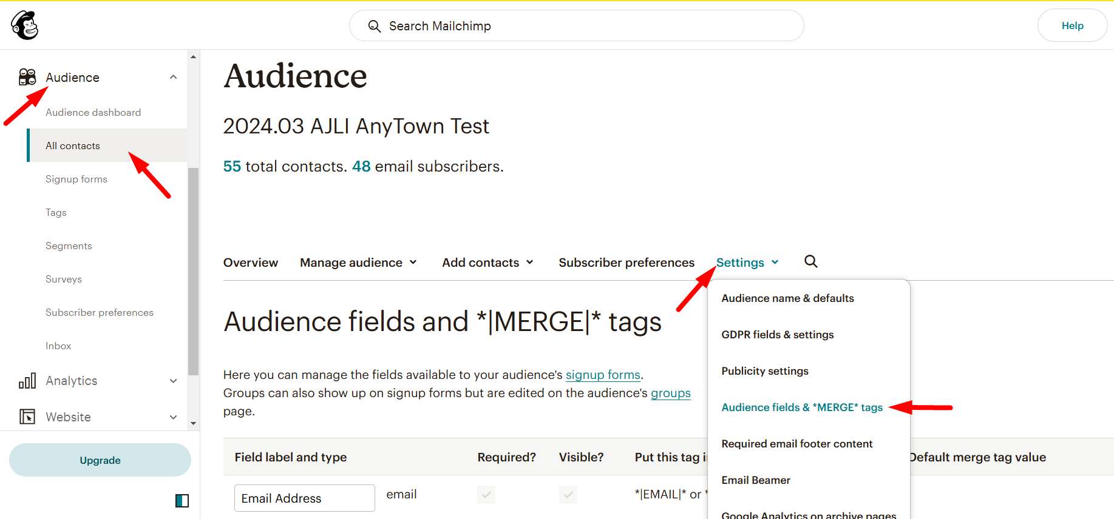Click the Analytics bar chart icon
Viewport: 1114px width, 519px height.
[x=27, y=381]
